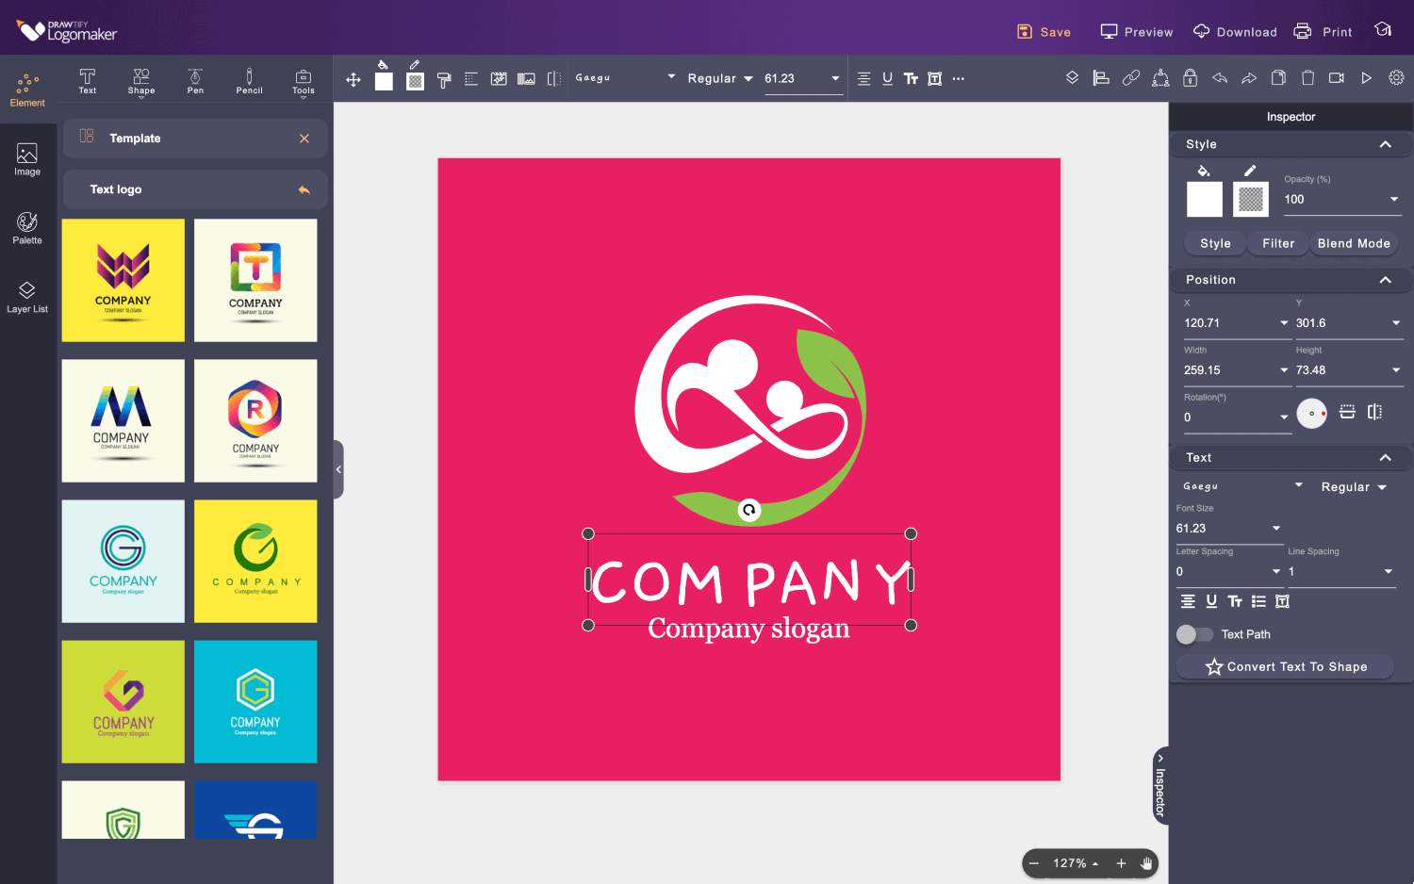The width and height of the screenshot is (1414, 884).
Task: Click the link chain icon in toolbar
Action: pos(1131,78)
